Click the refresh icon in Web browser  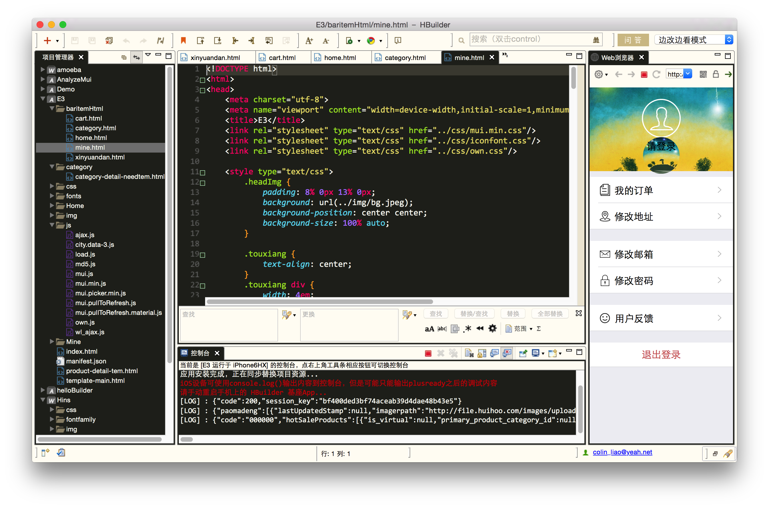click(657, 75)
